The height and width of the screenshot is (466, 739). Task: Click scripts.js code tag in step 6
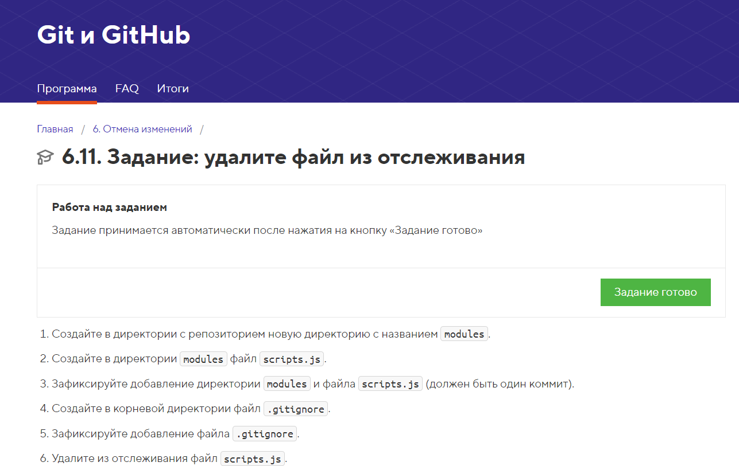(x=253, y=459)
